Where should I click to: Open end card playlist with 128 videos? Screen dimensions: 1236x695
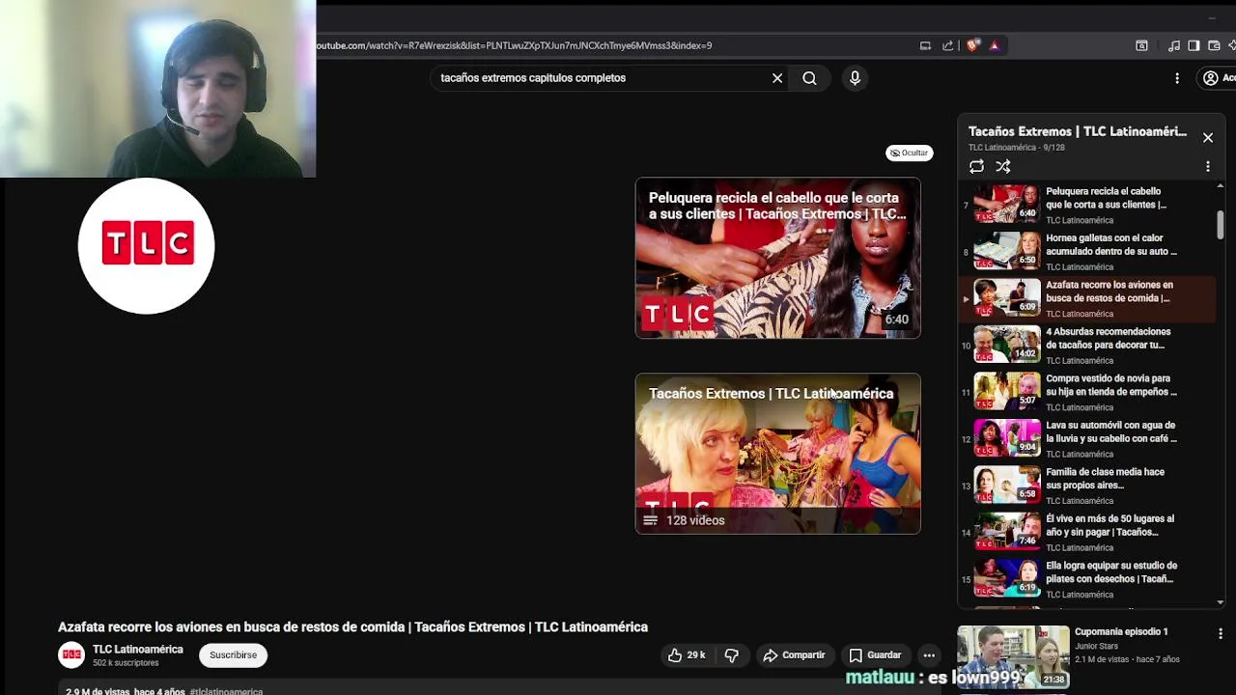(x=778, y=454)
